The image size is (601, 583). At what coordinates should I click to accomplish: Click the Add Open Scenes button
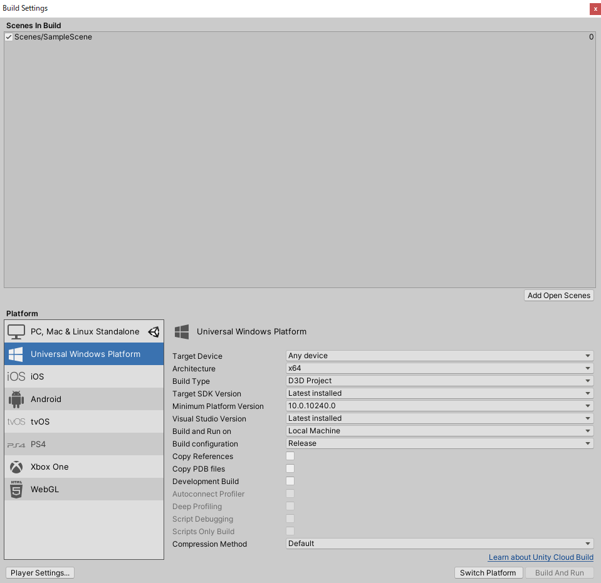(x=559, y=296)
